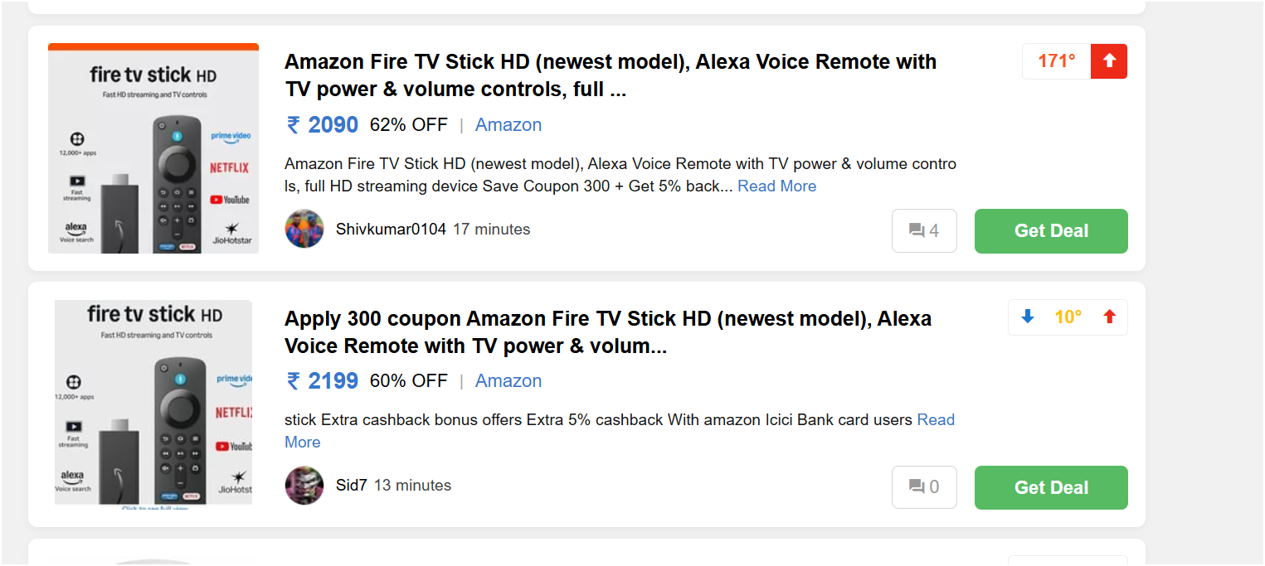This screenshot has width=1265, height=566.
Task: Open comments on the Shivkumar0104 deal
Action: click(x=924, y=230)
